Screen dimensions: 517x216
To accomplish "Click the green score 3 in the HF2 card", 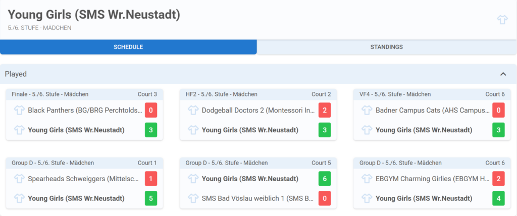I will 325,130.
